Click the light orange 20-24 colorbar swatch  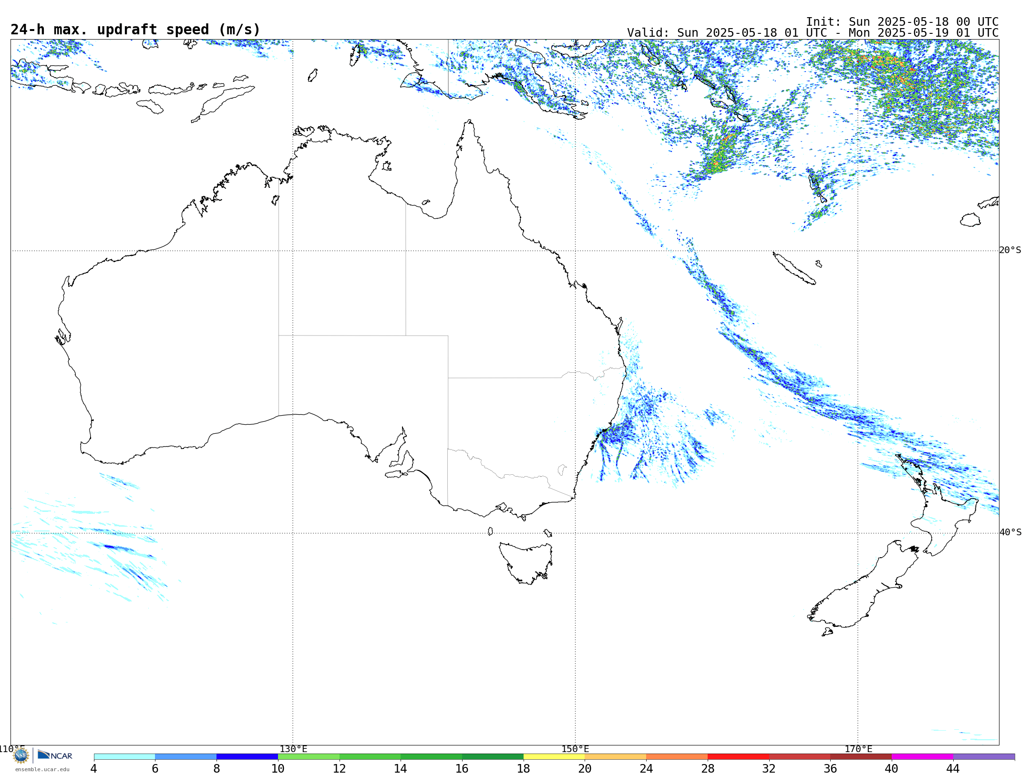(616, 757)
